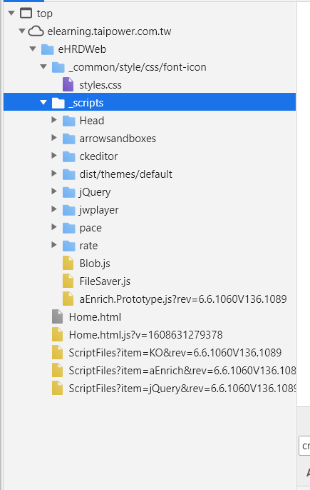Image resolution: width=310 pixels, height=490 pixels.
Task: Expand the jQuery folder arrow
Action: [54, 191]
